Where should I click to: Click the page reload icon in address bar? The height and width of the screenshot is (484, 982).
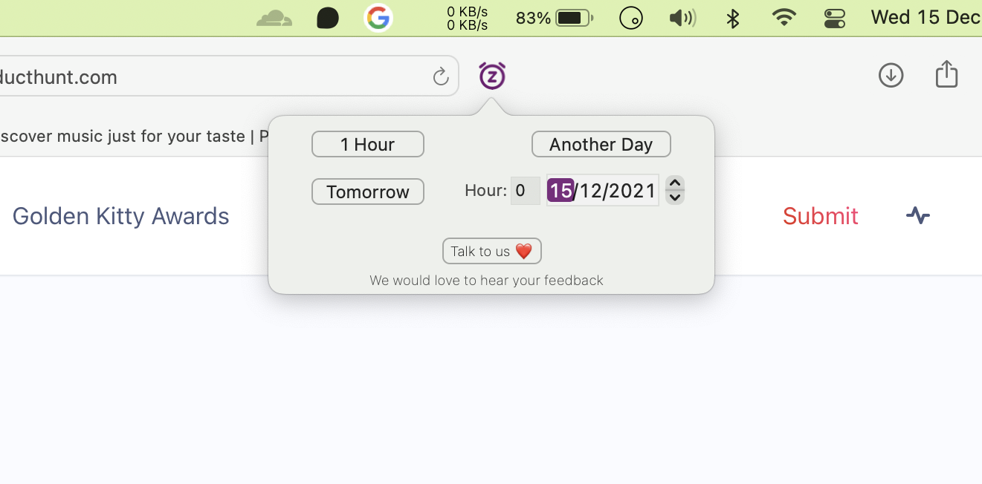(441, 76)
